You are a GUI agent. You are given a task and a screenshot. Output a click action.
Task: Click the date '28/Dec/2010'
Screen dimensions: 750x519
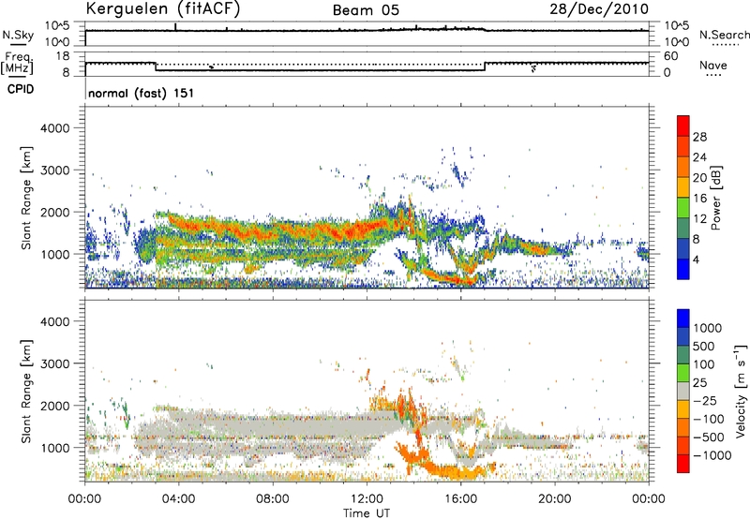tap(599, 9)
